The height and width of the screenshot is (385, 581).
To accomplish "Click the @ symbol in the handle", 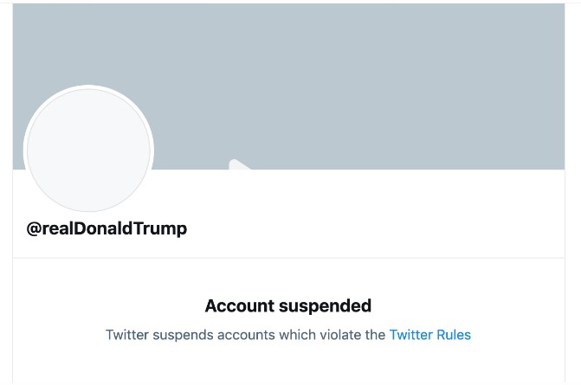I will [35, 229].
